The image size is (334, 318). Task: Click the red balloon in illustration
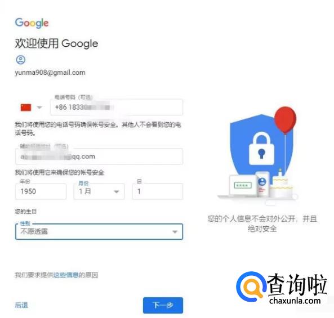pos(285,120)
